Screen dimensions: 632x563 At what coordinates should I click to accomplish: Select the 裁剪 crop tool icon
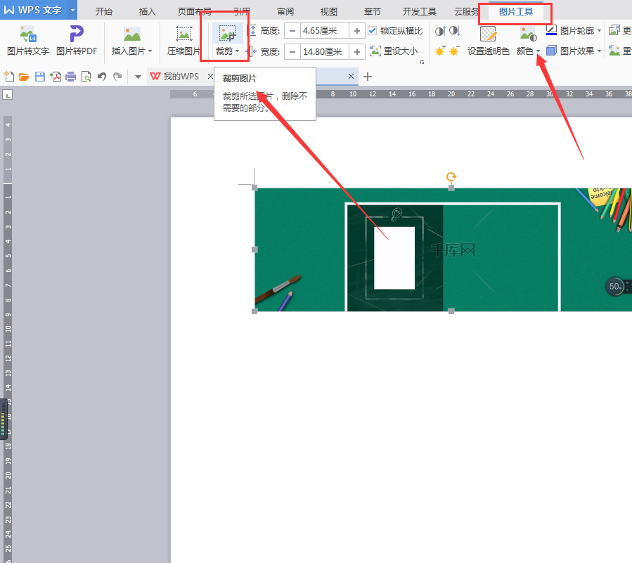[x=227, y=34]
